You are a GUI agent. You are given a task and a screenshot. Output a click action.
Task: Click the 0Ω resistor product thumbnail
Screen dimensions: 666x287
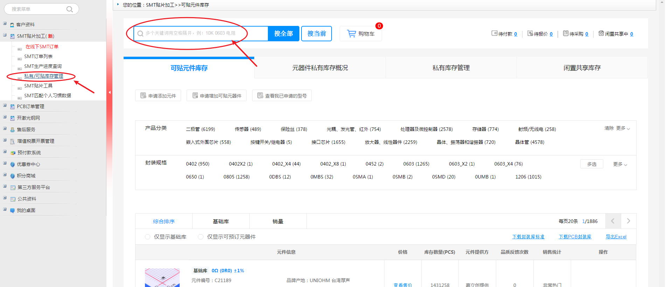(x=162, y=278)
